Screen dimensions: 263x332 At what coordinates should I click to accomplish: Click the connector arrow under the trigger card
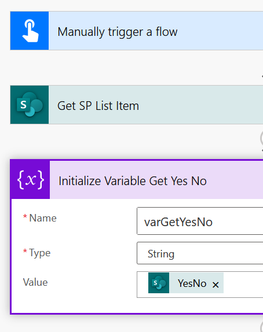[262, 76]
